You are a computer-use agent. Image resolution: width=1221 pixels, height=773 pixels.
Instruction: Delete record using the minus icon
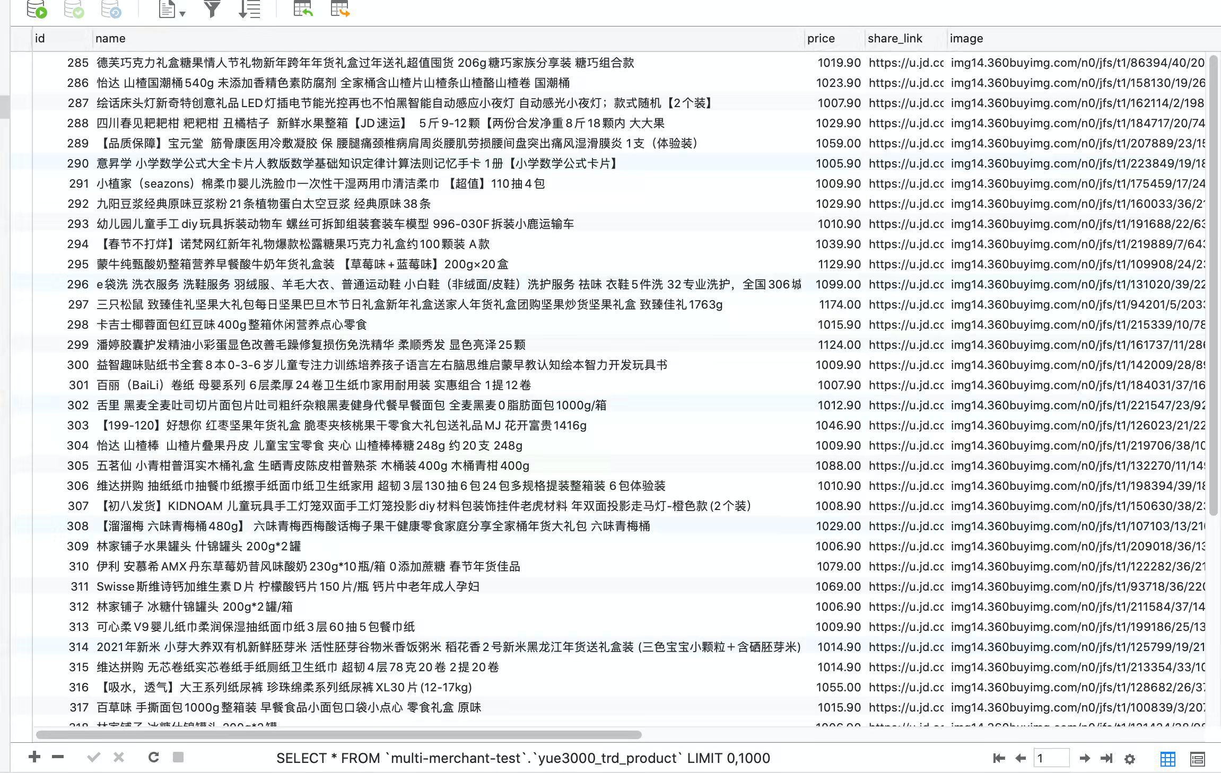point(58,757)
